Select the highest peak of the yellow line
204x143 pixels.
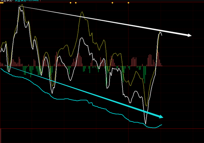click(x=22, y=5)
